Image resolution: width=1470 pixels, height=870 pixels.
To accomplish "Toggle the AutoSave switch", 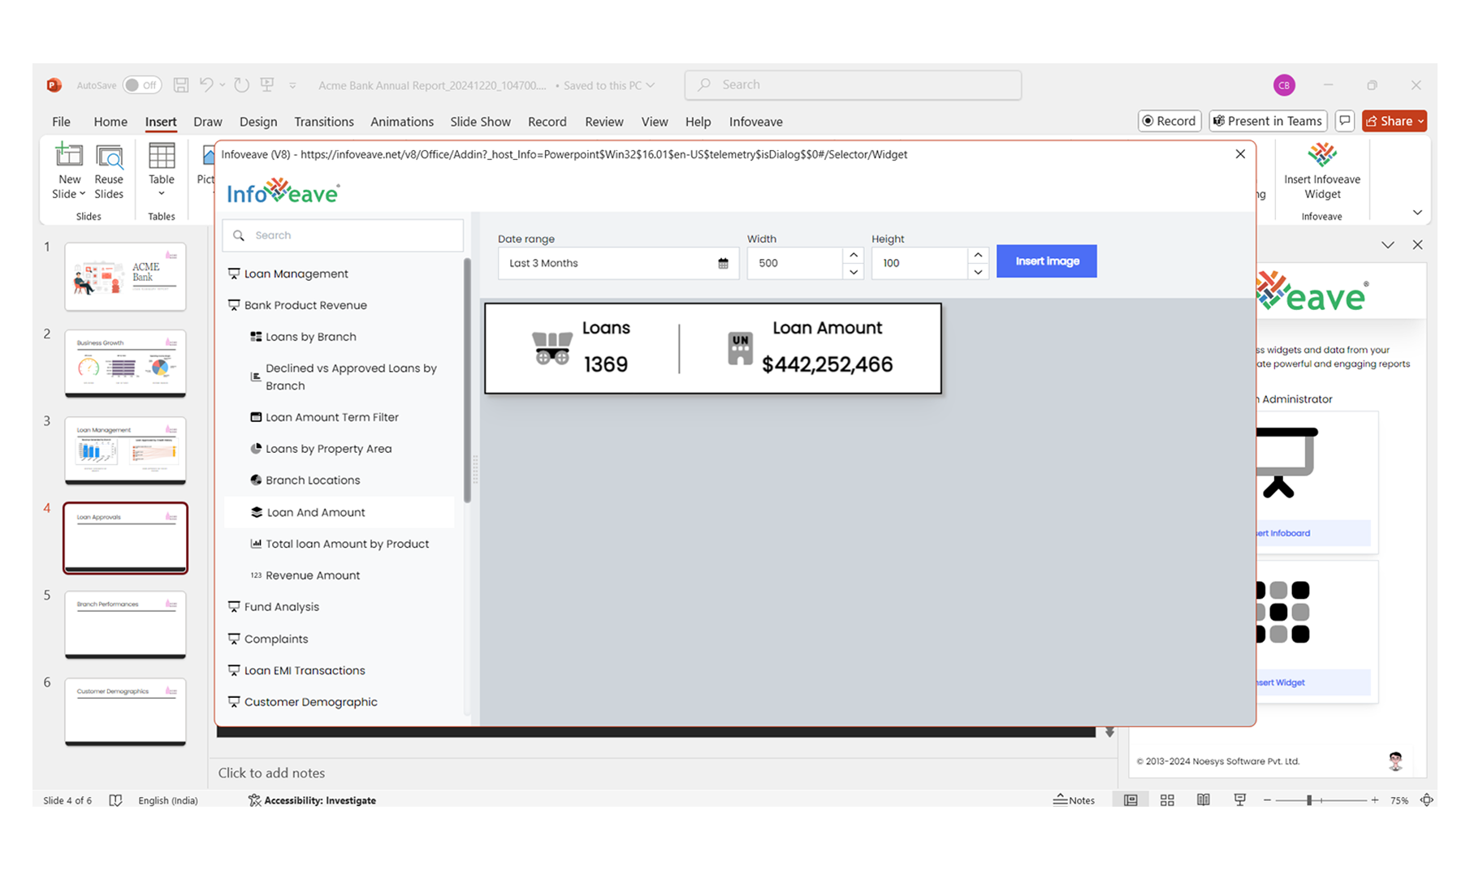I will [142, 85].
